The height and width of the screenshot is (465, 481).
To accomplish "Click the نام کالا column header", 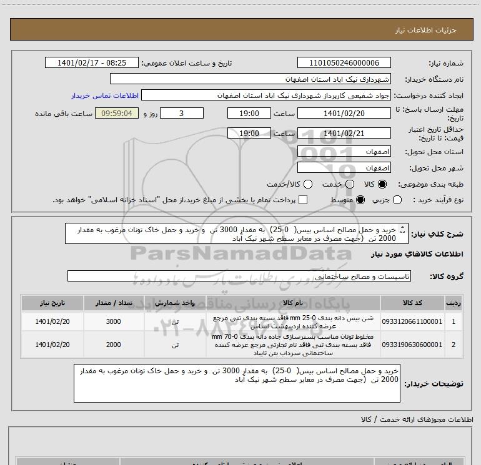I will tap(293, 303).
